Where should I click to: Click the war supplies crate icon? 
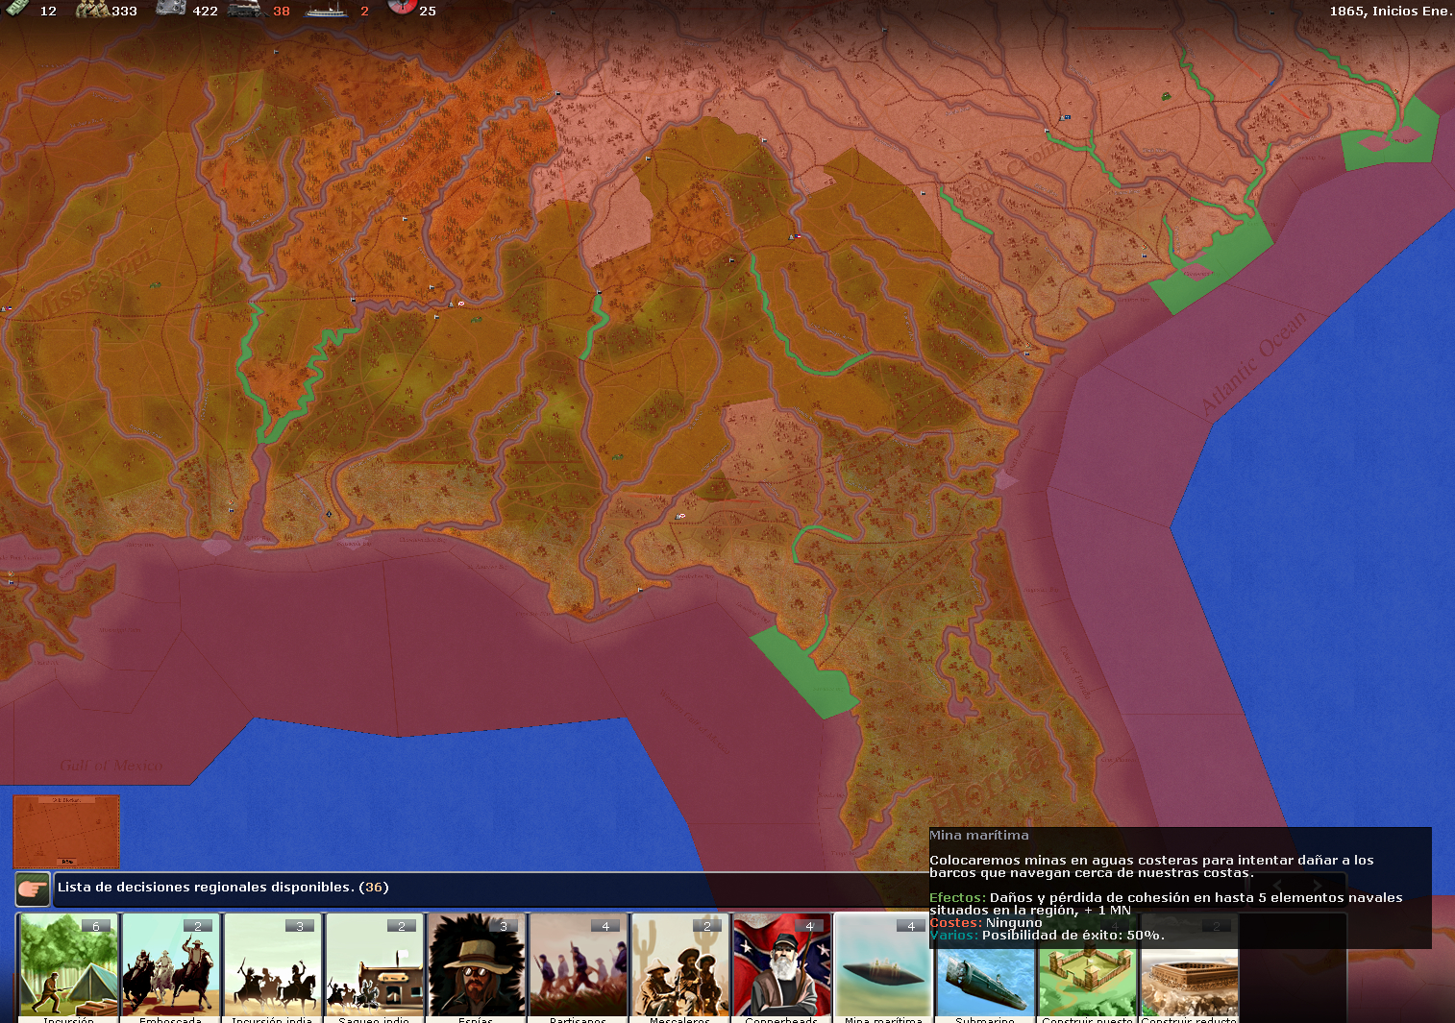(x=171, y=9)
